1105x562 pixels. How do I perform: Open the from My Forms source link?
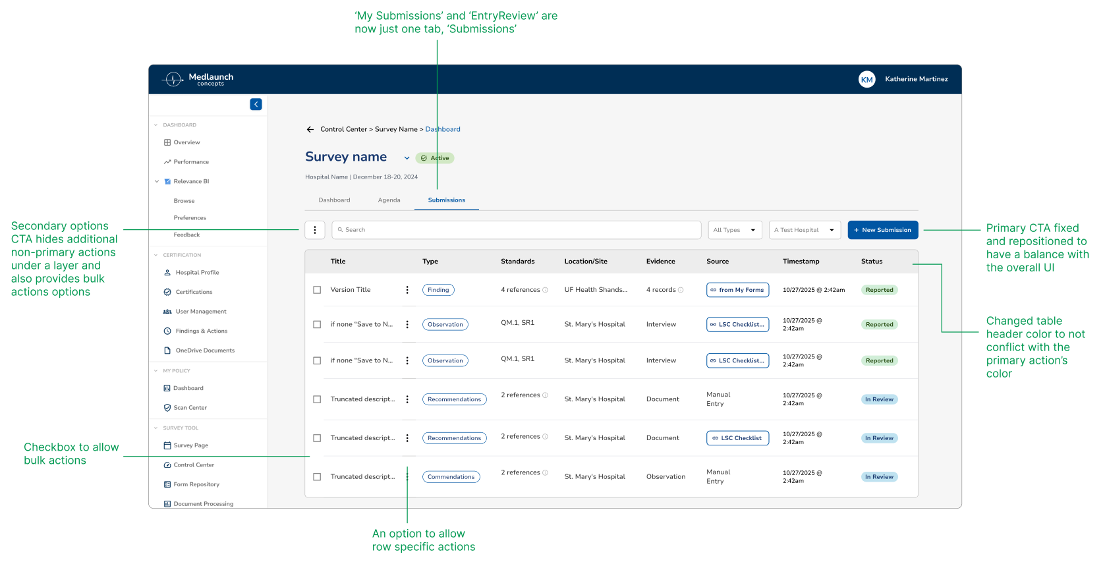point(737,290)
